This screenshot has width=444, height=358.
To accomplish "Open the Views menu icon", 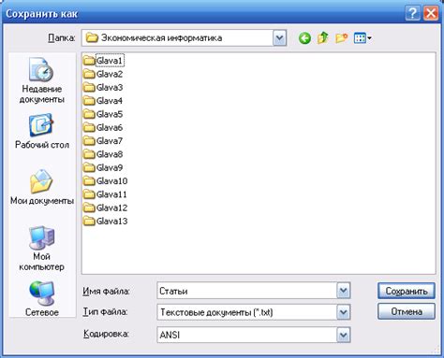I will coord(363,38).
